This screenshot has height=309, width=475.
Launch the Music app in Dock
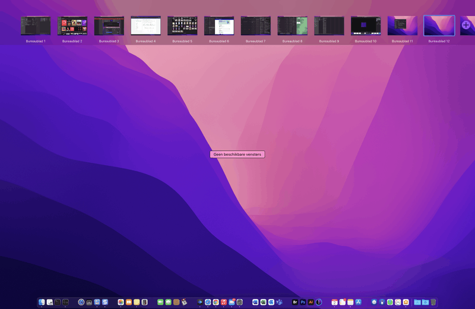(224, 302)
